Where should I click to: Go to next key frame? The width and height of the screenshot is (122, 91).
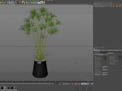point(70,84)
